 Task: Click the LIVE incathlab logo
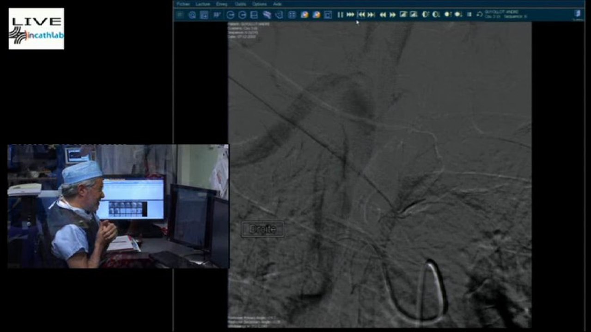[x=37, y=29]
